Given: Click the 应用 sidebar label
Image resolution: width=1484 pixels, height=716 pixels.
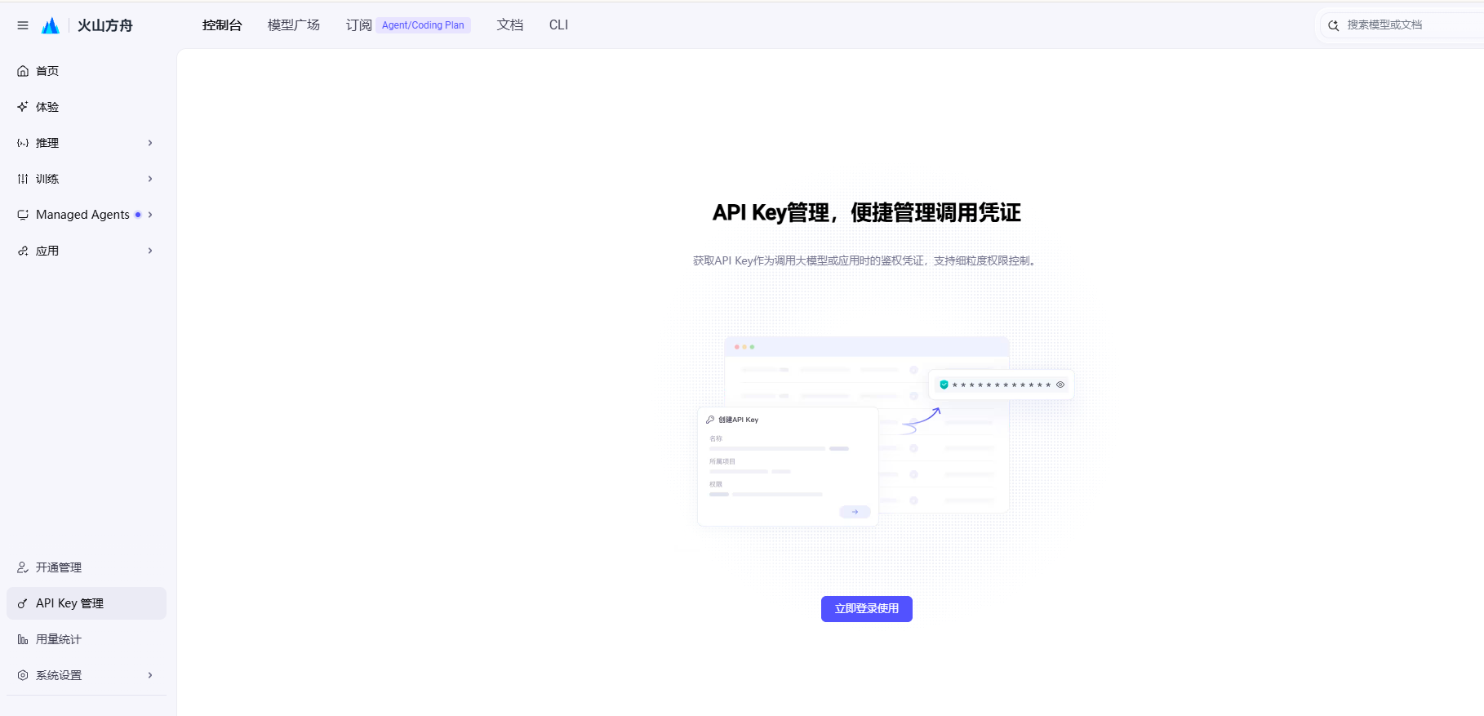Looking at the screenshot, I should click(x=47, y=251).
